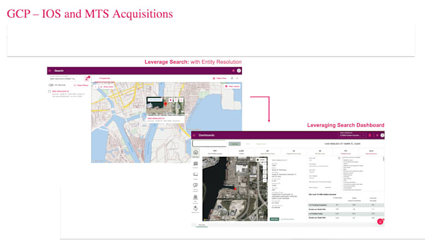The height and width of the screenshot is (240, 425).
Task: Select the bank building sidebar icon
Action: coord(196,164)
